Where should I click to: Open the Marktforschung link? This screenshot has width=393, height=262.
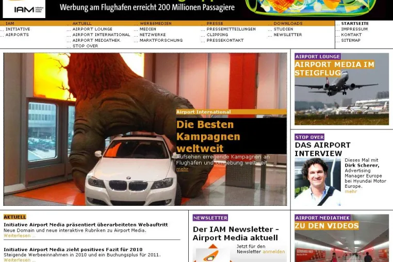coord(161,40)
